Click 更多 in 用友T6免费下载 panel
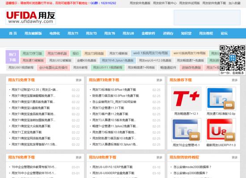246x178 pixels. point(79,158)
